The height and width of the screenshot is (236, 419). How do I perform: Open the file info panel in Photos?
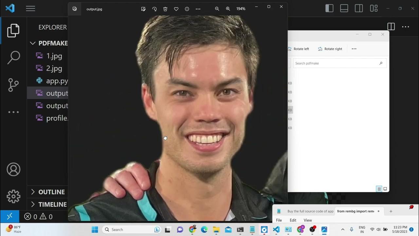click(x=187, y=9)
